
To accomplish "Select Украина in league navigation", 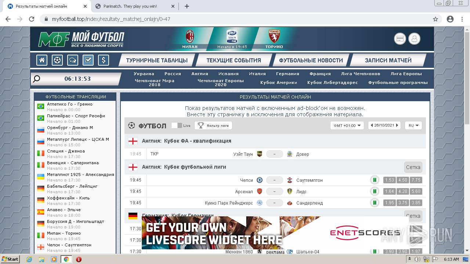I will pyautogui.click(x=144, y=74).
